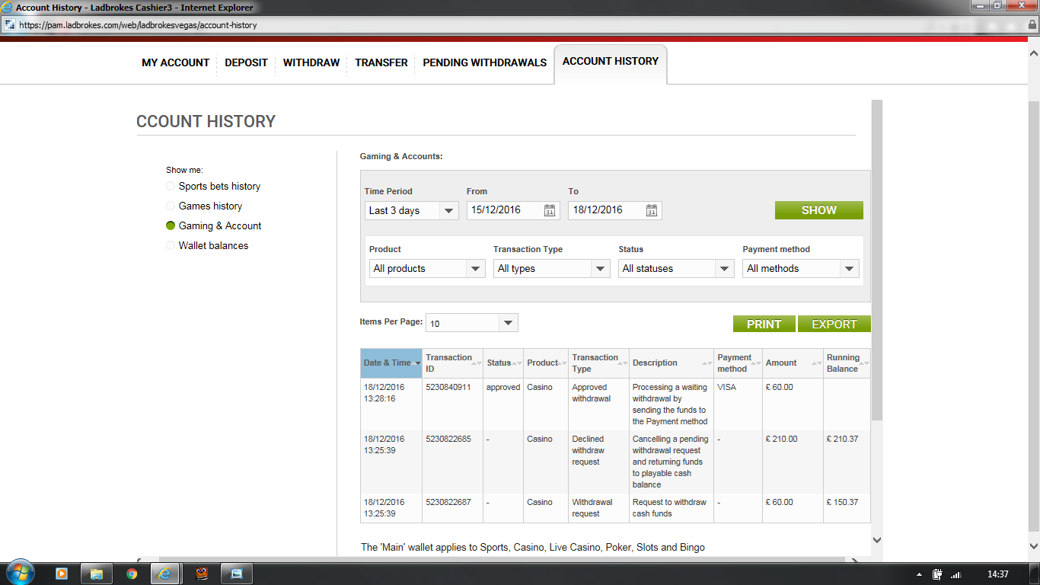Select the Account History tab
The image size is (1040, 585).
[x=611, y=62]
